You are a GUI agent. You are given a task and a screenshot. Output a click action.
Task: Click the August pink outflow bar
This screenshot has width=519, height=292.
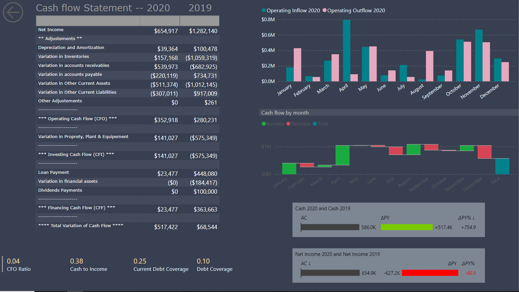tap(430, 66)
